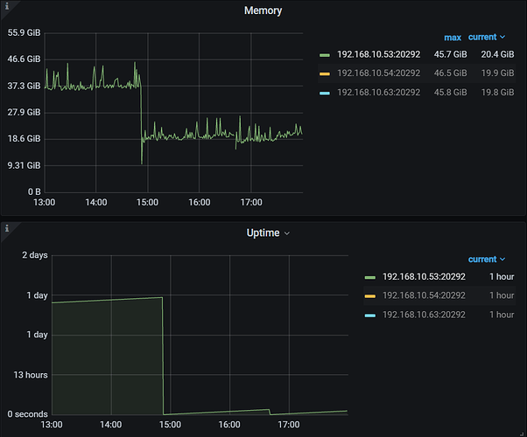The width and height of the screenshot is (527, 437).
Task: Open the Memory panel title menu
Action: tap(263, 10)
